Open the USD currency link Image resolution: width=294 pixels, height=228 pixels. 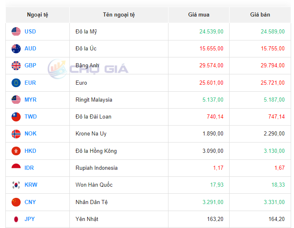click(30, 31)
